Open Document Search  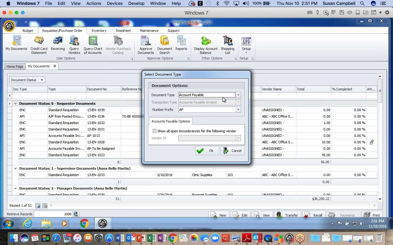tap(165, 45)
